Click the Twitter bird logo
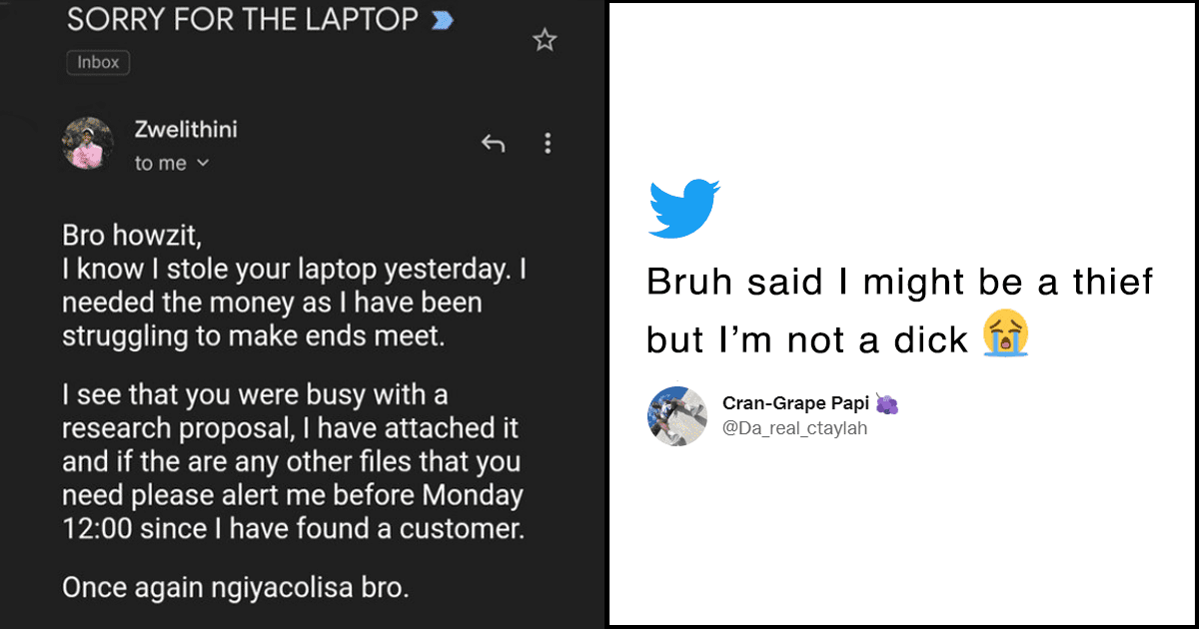 click(x=683, y=206)
